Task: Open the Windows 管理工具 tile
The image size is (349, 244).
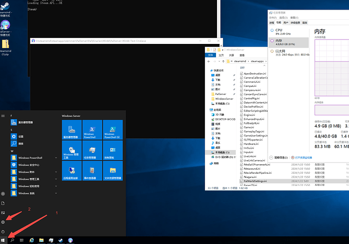Action: click(72, 150)
